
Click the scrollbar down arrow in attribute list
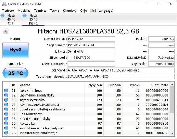[172, 134]
